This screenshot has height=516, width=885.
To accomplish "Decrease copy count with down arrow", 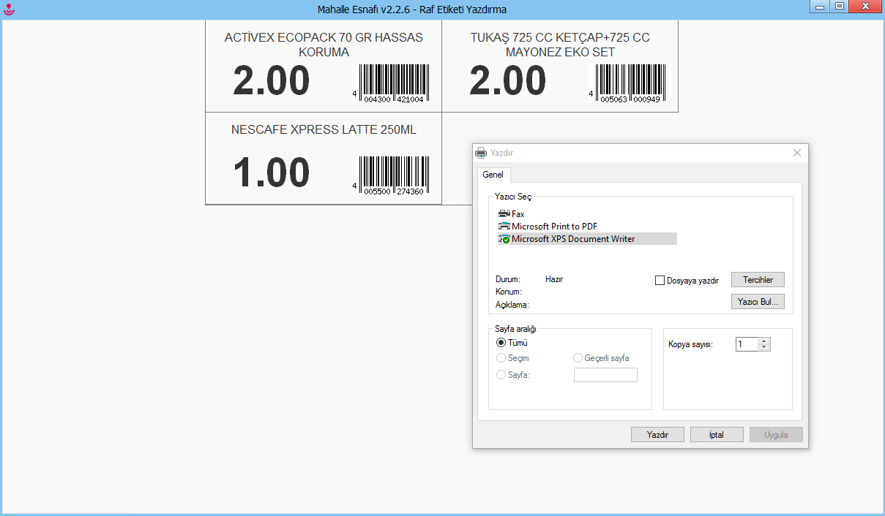I will point(764,348).
